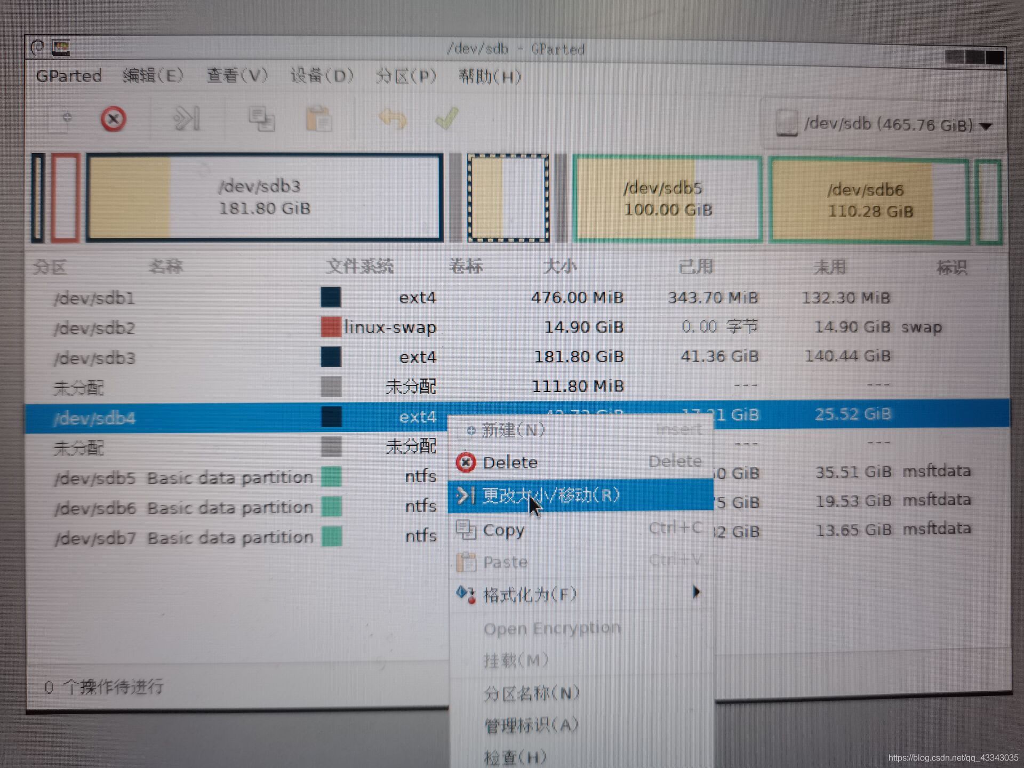Image resolution: width=1024 pixels, height=768 pixels.
Task: Open the 设备(D) menu
Action: 322,76
